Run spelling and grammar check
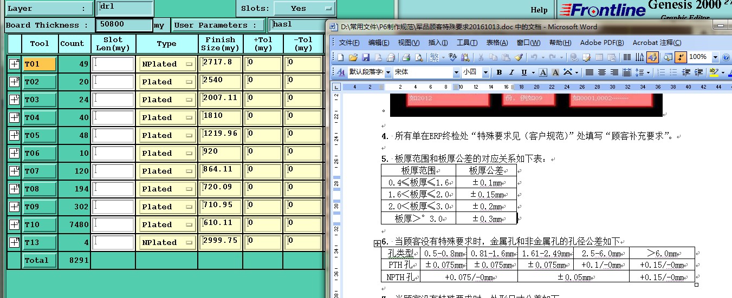 tap(452, 57)
